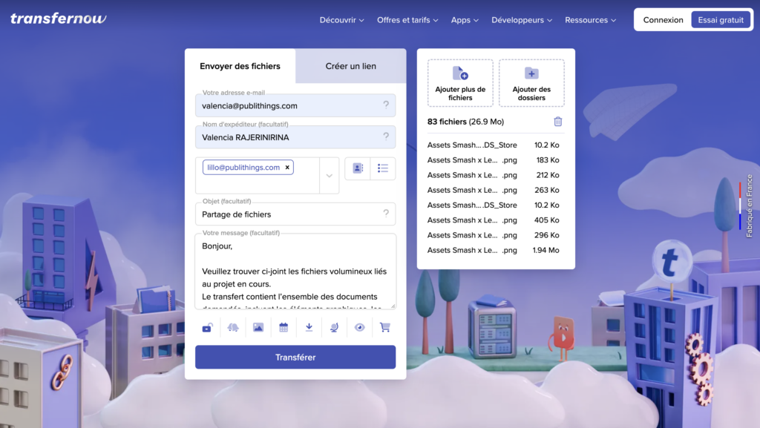Viewport: 760px width, 428px height.
Task: Open the globe language option
Action: click(334, 328)
